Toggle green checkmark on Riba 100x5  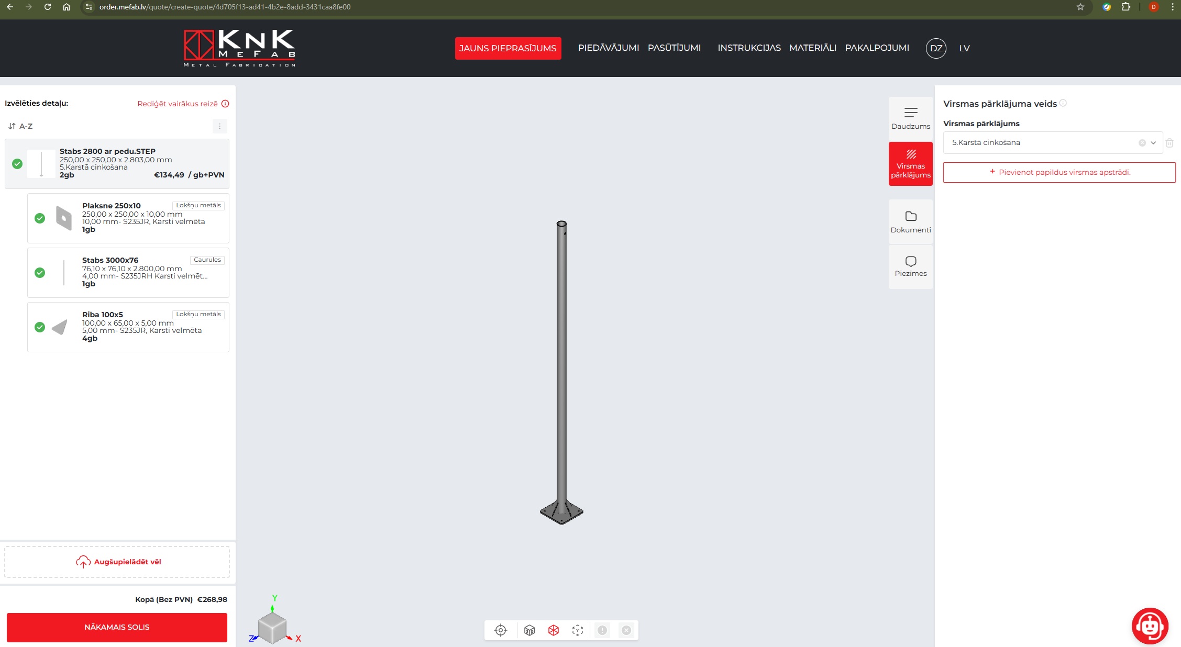tap(40, 327)
